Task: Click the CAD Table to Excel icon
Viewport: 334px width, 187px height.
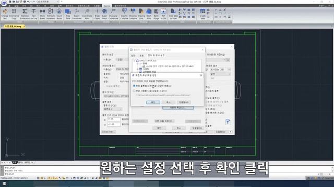Action: pos(173,14)
